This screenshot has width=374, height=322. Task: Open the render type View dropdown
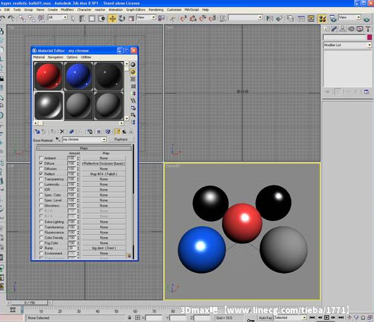[350, 17]
